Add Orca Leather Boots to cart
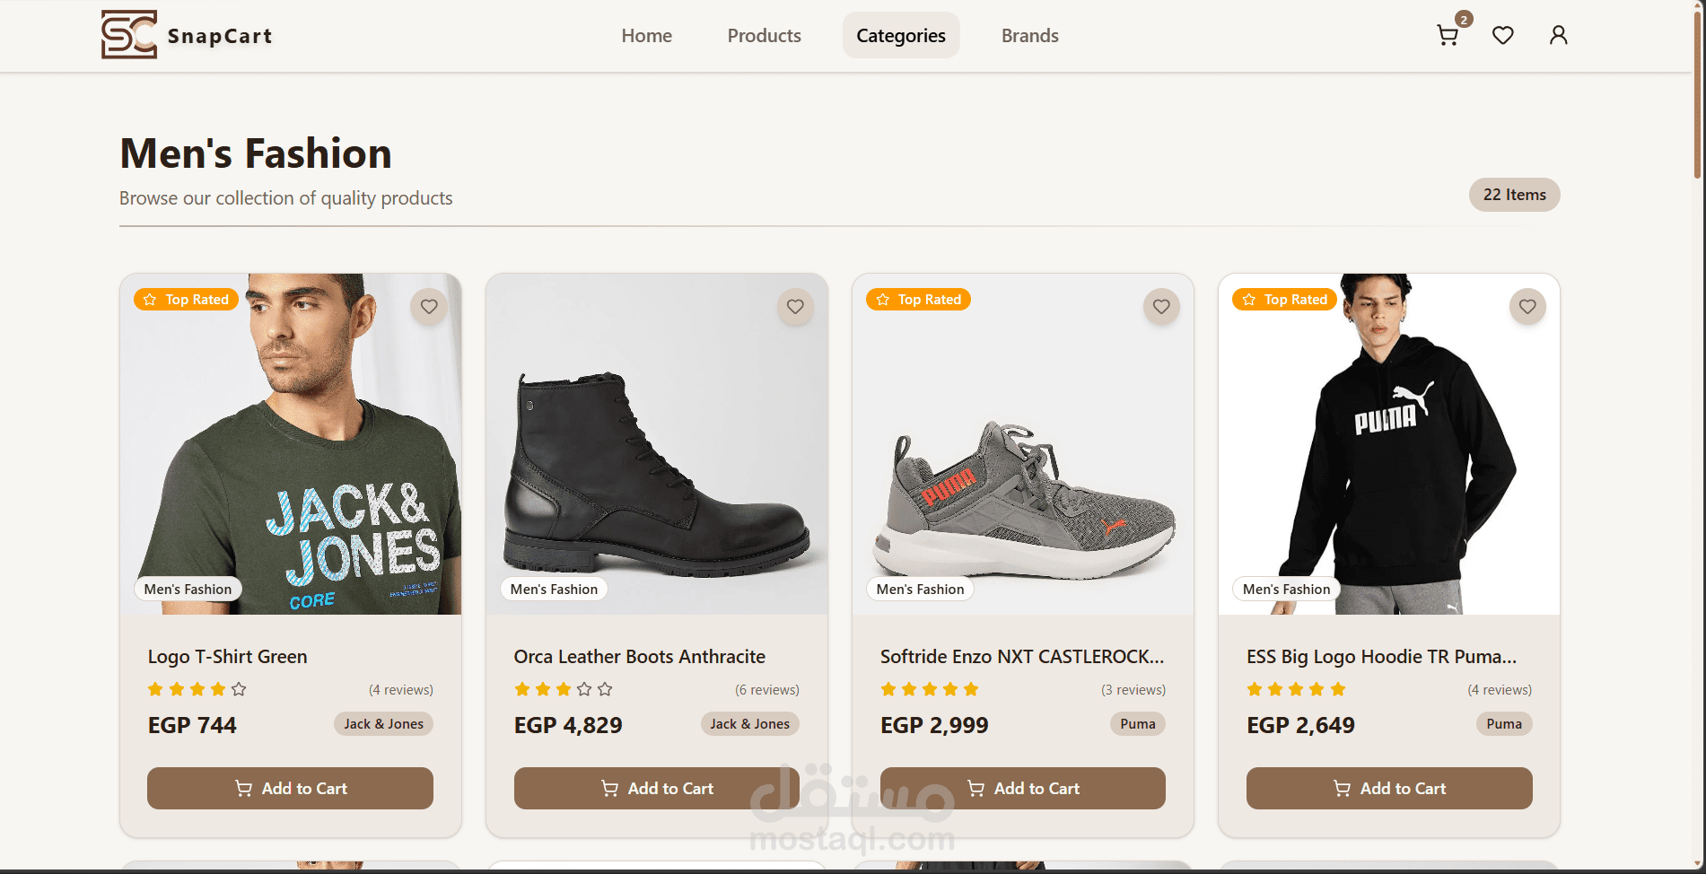This screenshot has width=1706, height=874. [656, 788]
